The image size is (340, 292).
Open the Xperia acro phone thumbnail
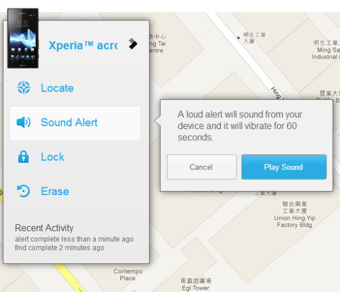coord(23,38)
